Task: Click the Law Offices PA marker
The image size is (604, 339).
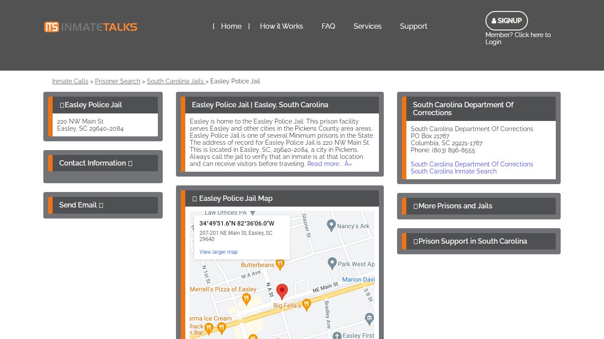Action: (253, 213)
